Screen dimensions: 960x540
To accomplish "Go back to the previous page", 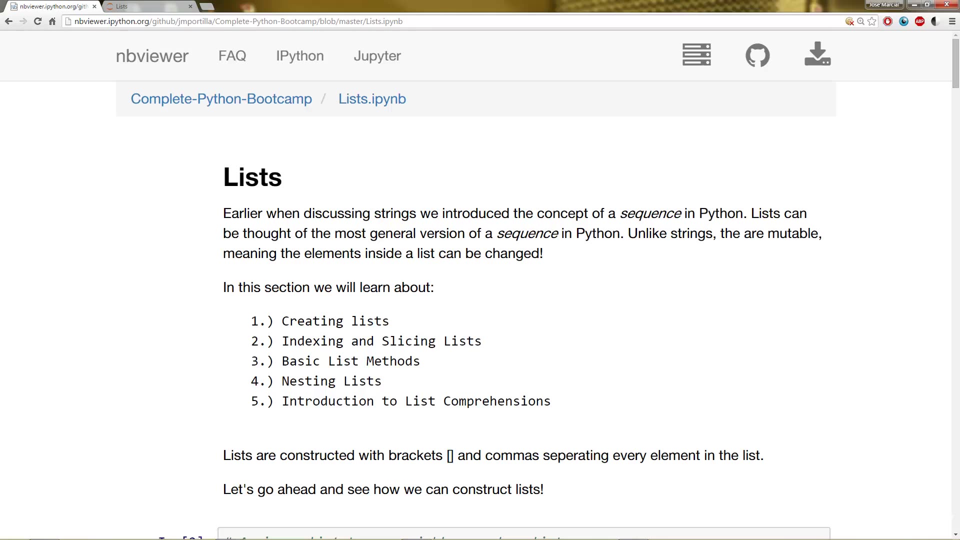I will point(8,21).
